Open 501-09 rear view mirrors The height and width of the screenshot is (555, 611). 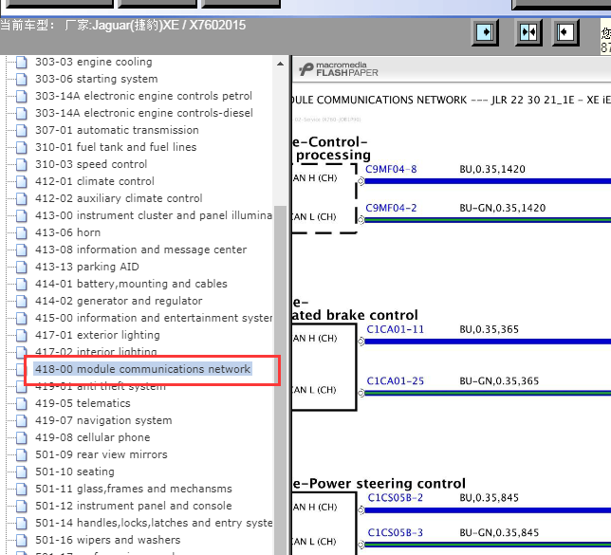(x=102, y=454)
